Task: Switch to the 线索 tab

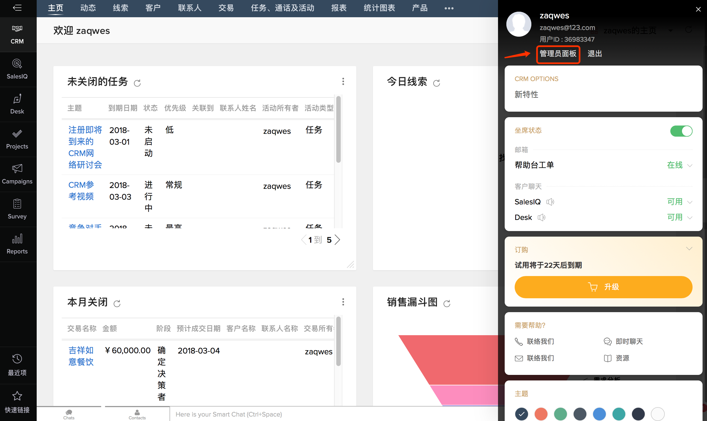Action: (x=120, y=8)
